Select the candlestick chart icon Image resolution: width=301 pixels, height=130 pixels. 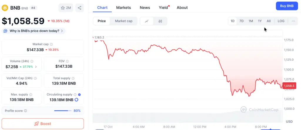pyautogui.click(x=160, y=21)
